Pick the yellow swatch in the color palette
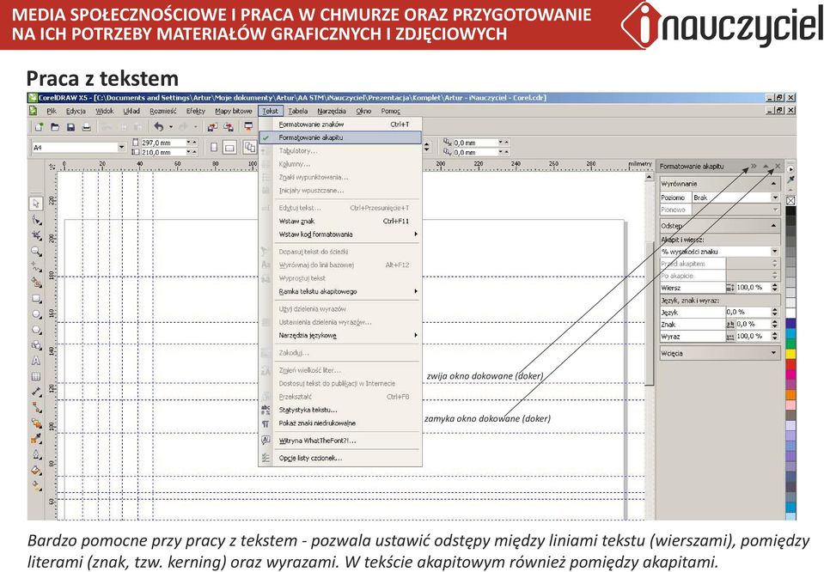 click(x=790, y=354)
